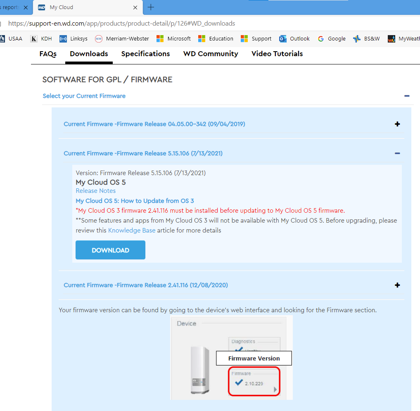Viewport: 420px width, 411px height.
Task: Open the Merriam-Webster bookmark icon
Action: tap(99, 39)
